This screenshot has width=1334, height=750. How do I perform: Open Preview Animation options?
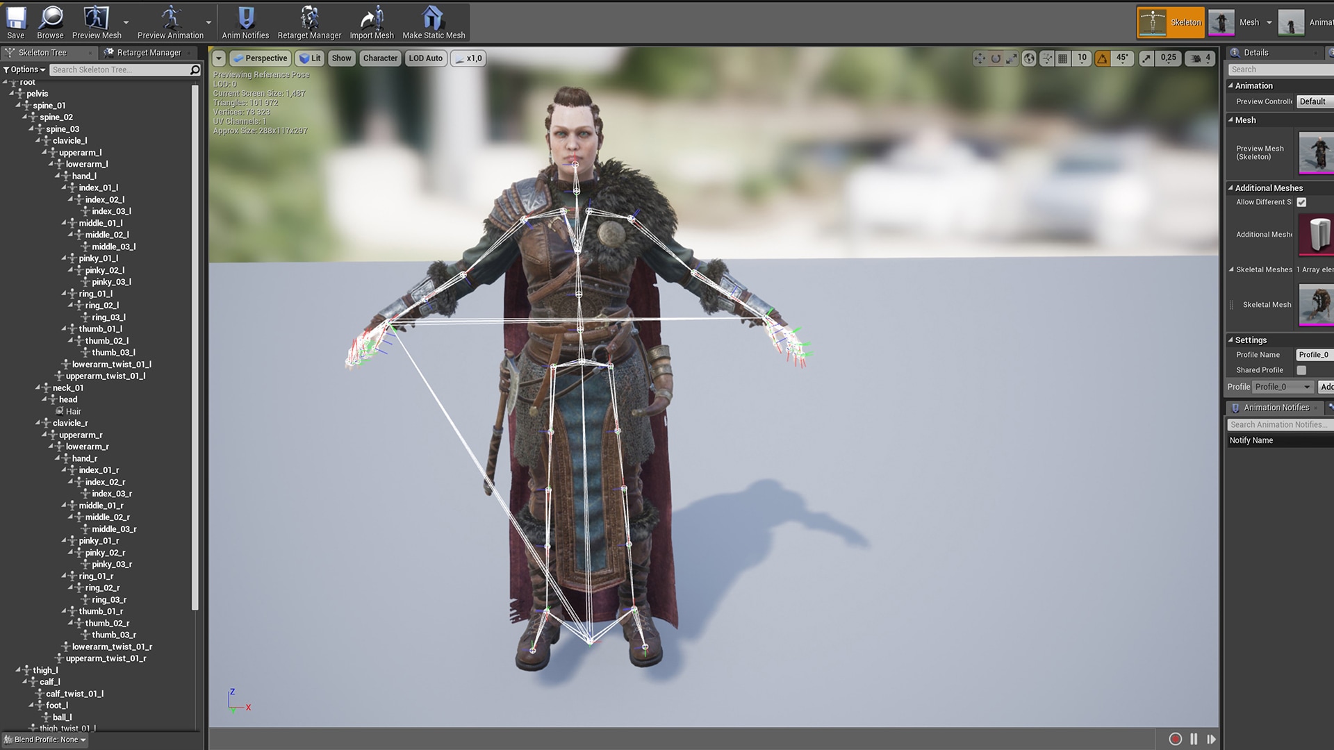tap(208, 22)
